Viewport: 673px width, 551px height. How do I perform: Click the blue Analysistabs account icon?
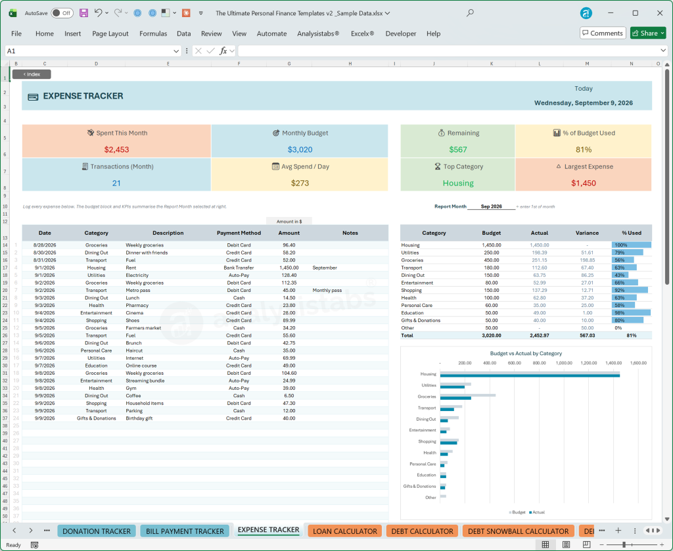pos(586,13)
